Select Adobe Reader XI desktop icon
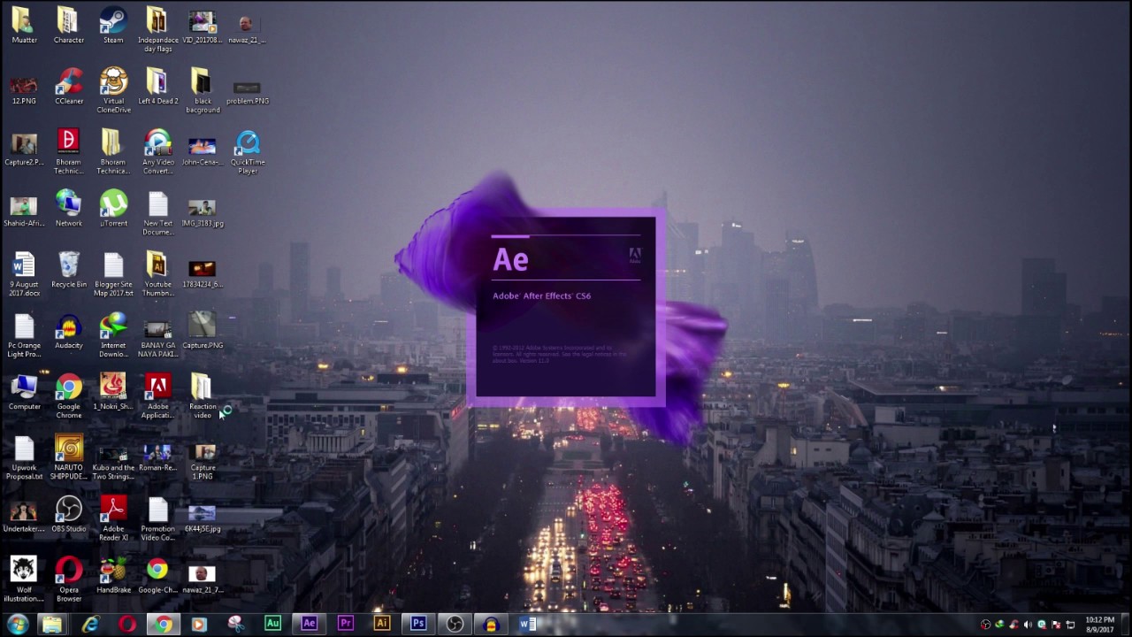This screenshot has height=637, width=1132. 113,518
